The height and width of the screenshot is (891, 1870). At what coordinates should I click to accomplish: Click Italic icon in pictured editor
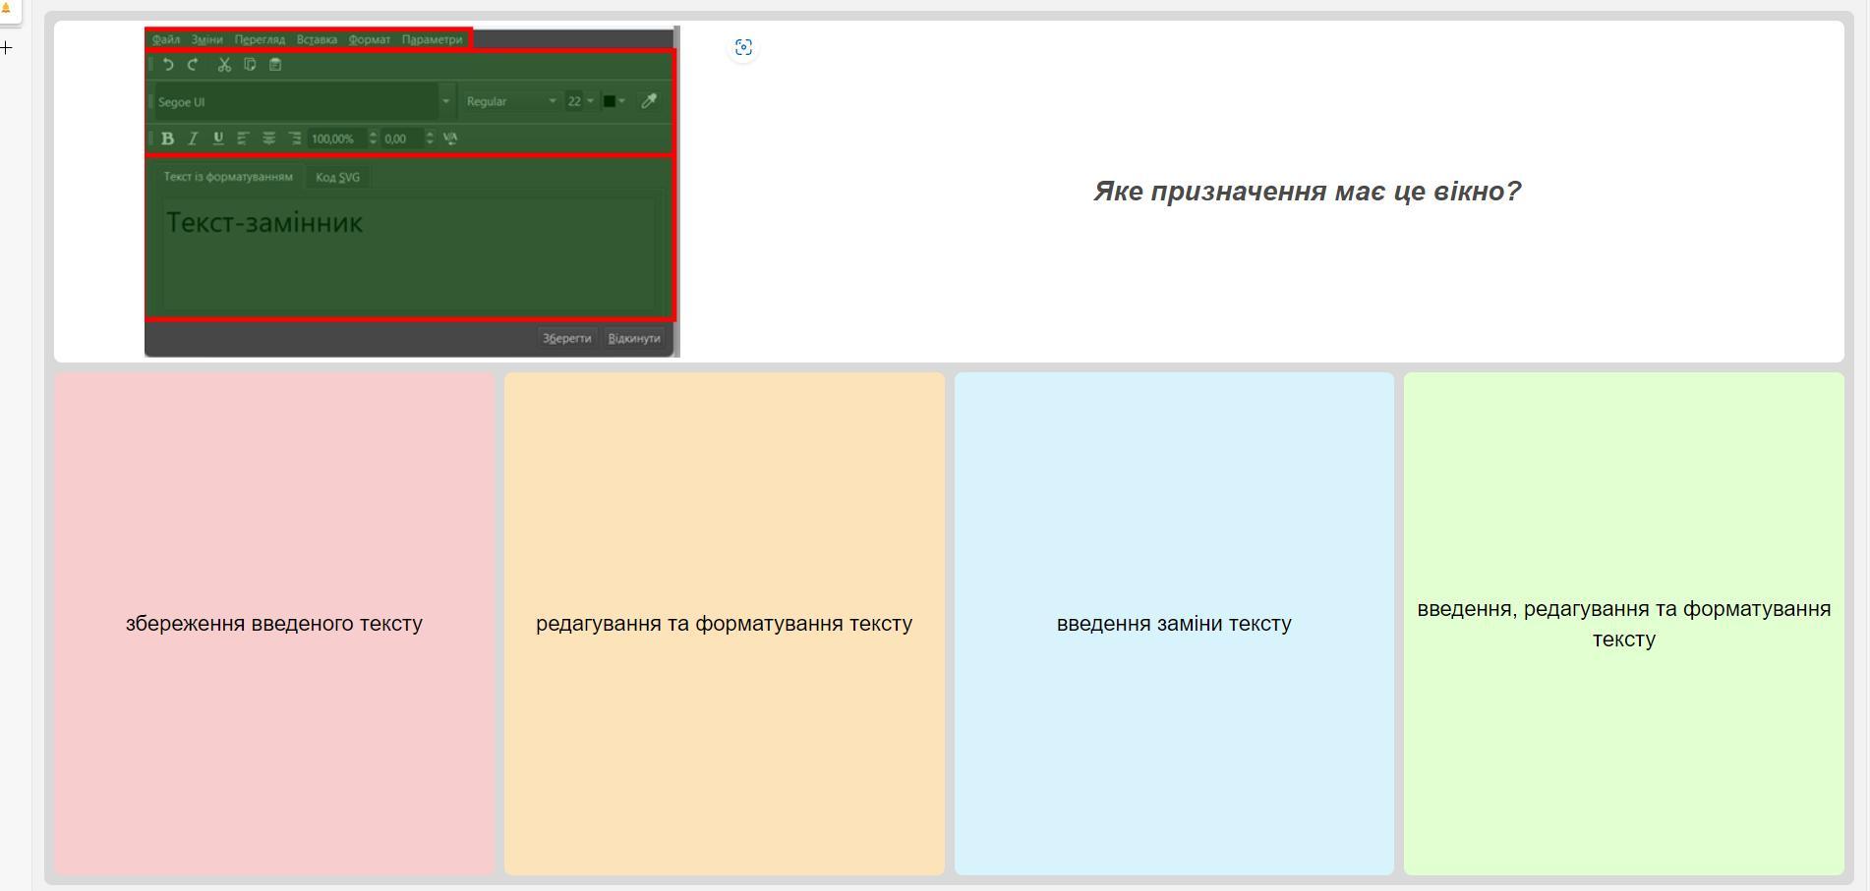point(193,139)
